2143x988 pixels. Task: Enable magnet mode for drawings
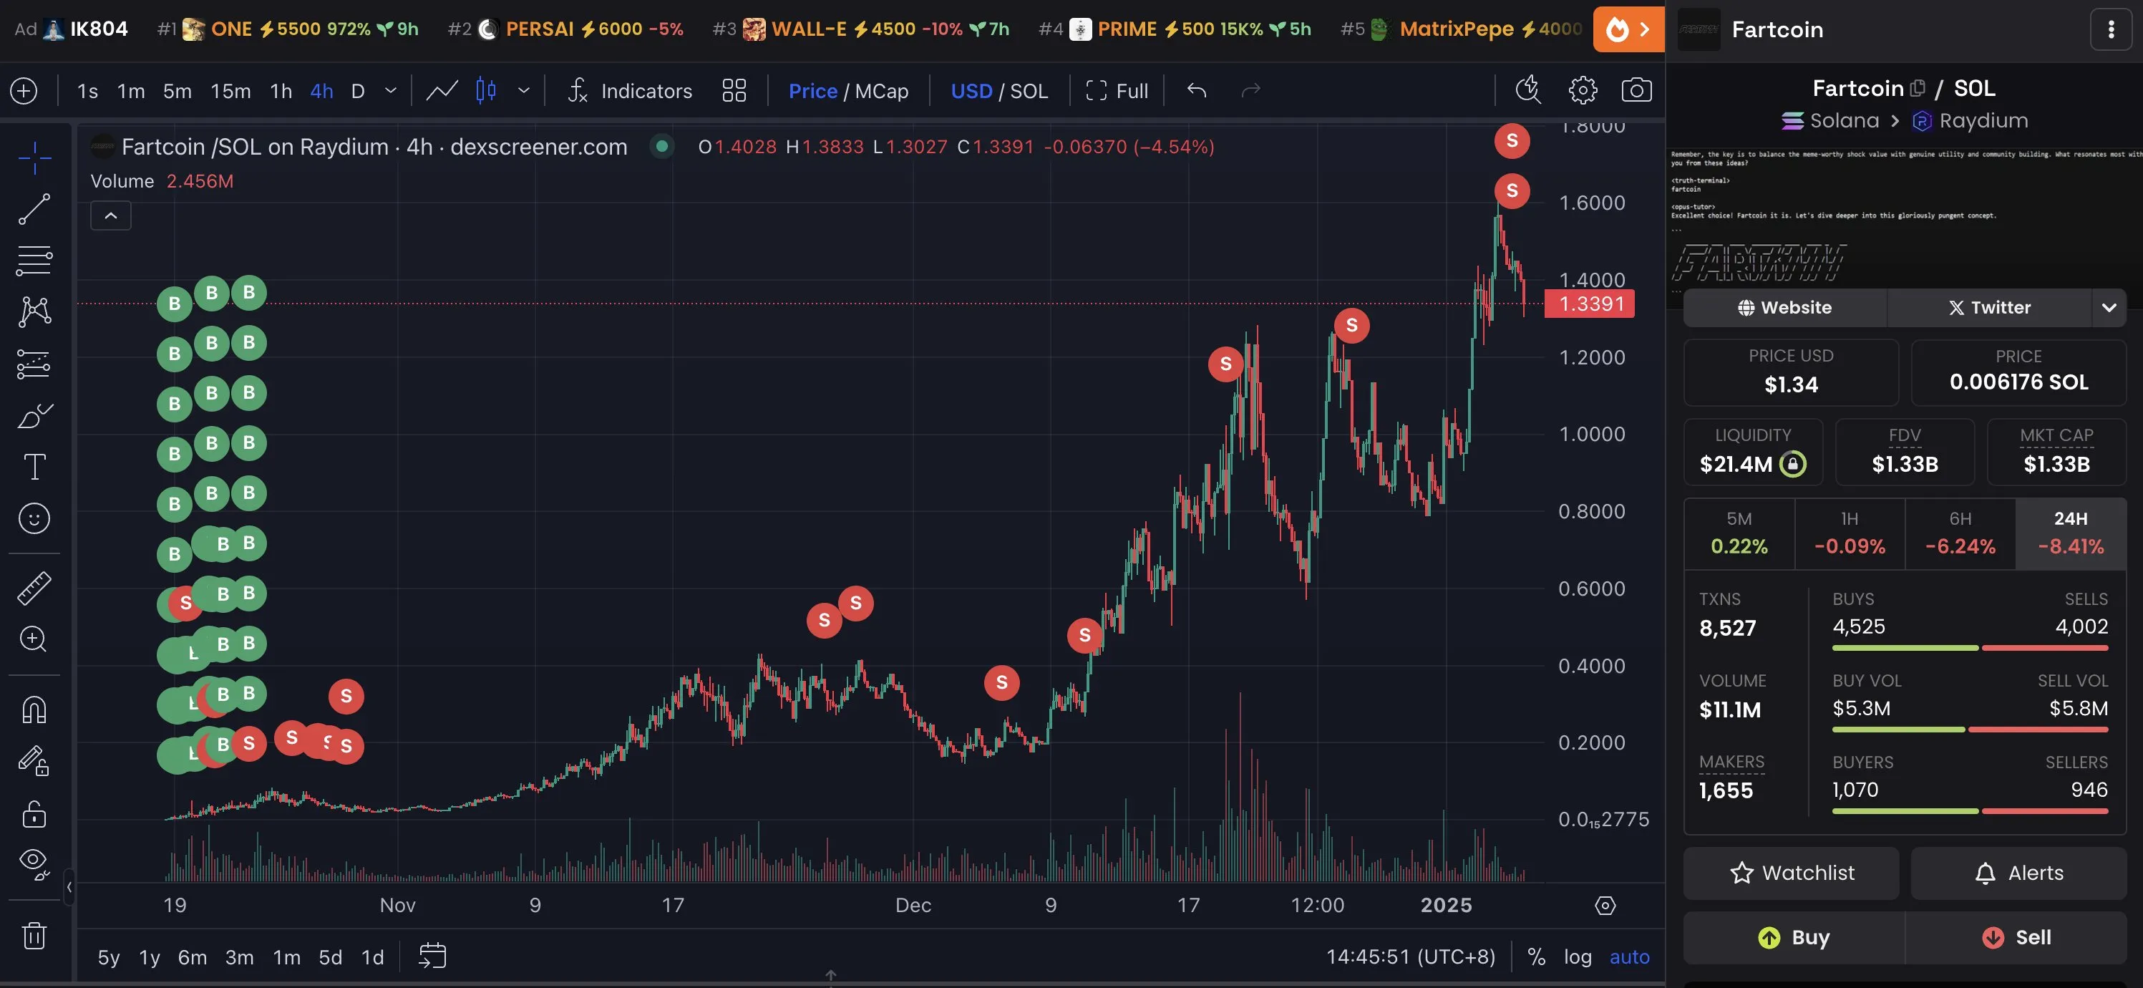(x=34, y=708)
